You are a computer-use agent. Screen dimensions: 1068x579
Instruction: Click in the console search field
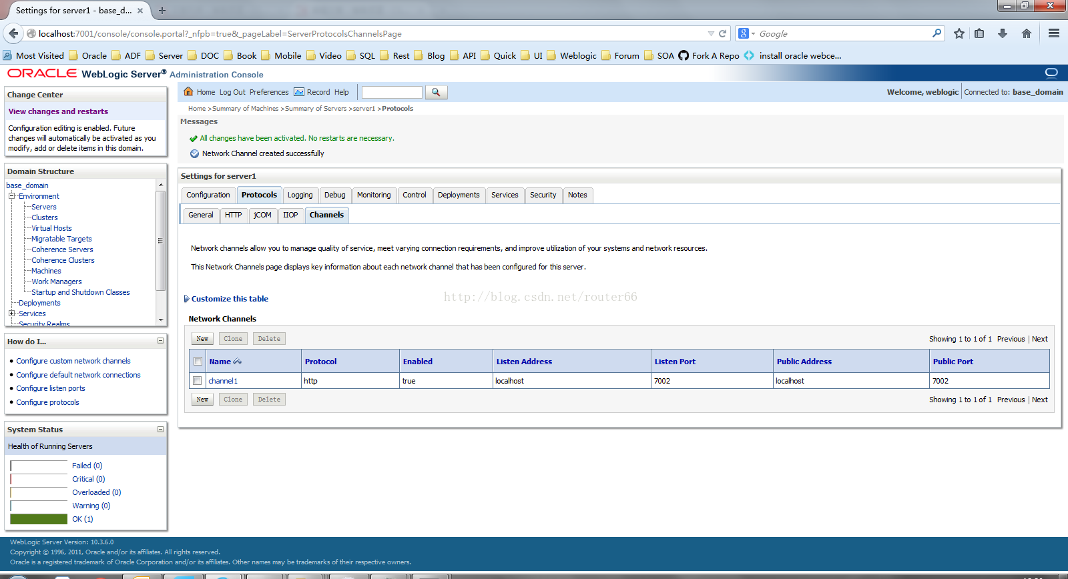[392, 92]
